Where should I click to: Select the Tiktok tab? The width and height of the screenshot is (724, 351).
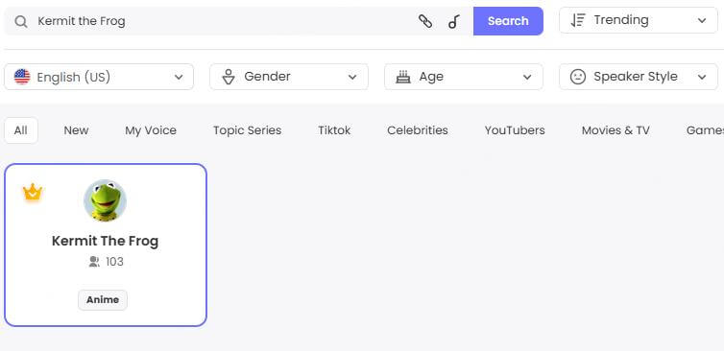[x=334, y=130]
